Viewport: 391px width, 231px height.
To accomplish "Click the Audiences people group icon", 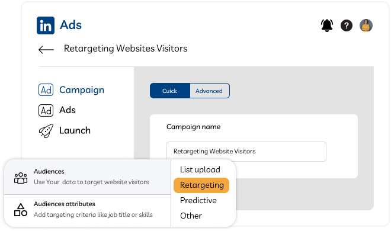I will click(21, 178).
